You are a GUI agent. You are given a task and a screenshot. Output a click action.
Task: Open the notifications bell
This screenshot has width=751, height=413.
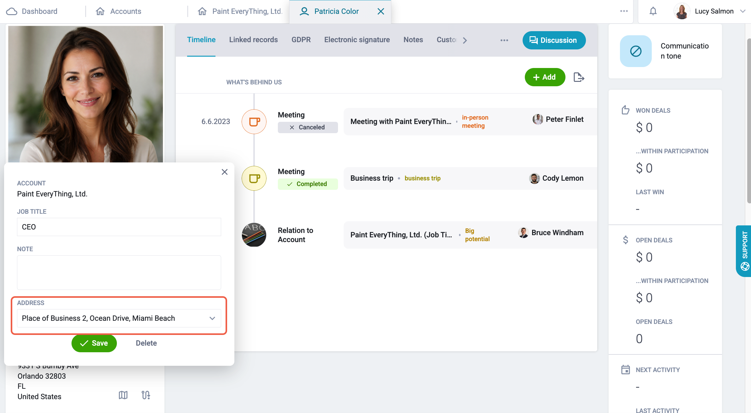pos(653,11)
